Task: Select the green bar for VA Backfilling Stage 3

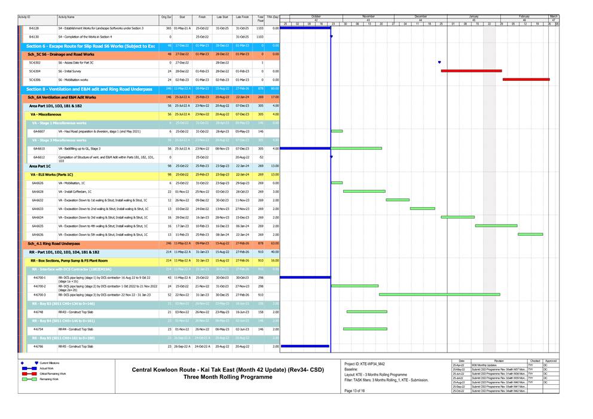Action: [x=356, y=148]
